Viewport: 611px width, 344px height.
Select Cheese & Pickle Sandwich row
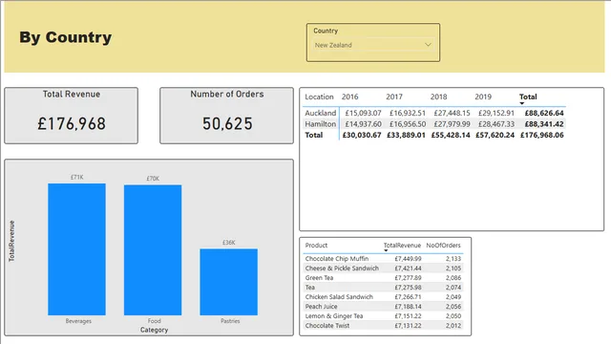click(x=383, y=269)
